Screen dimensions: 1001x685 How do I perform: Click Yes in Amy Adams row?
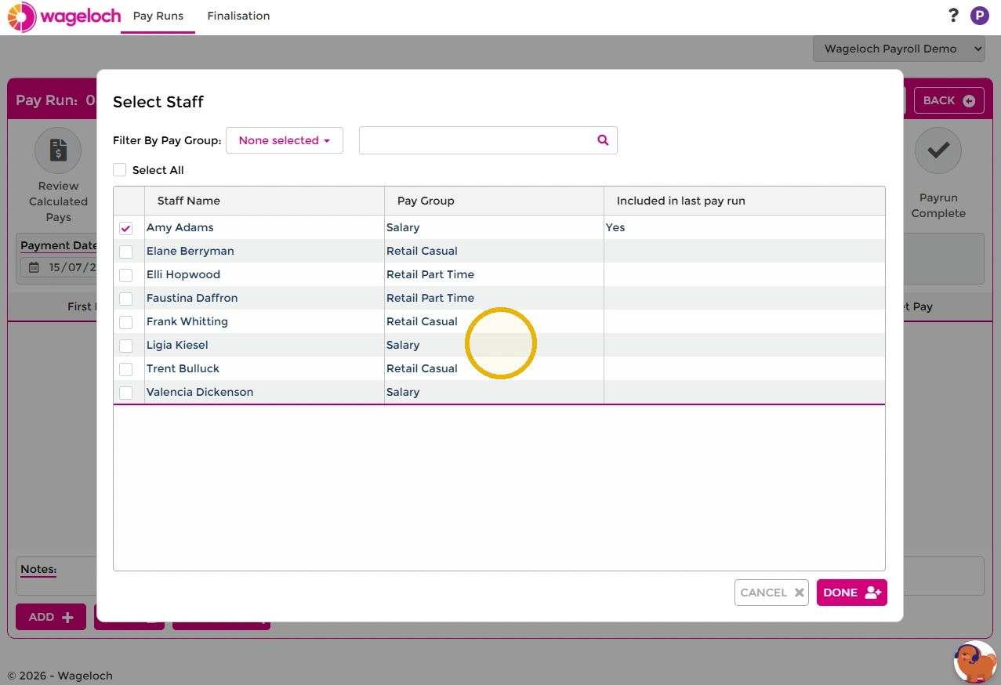(615, 227)
